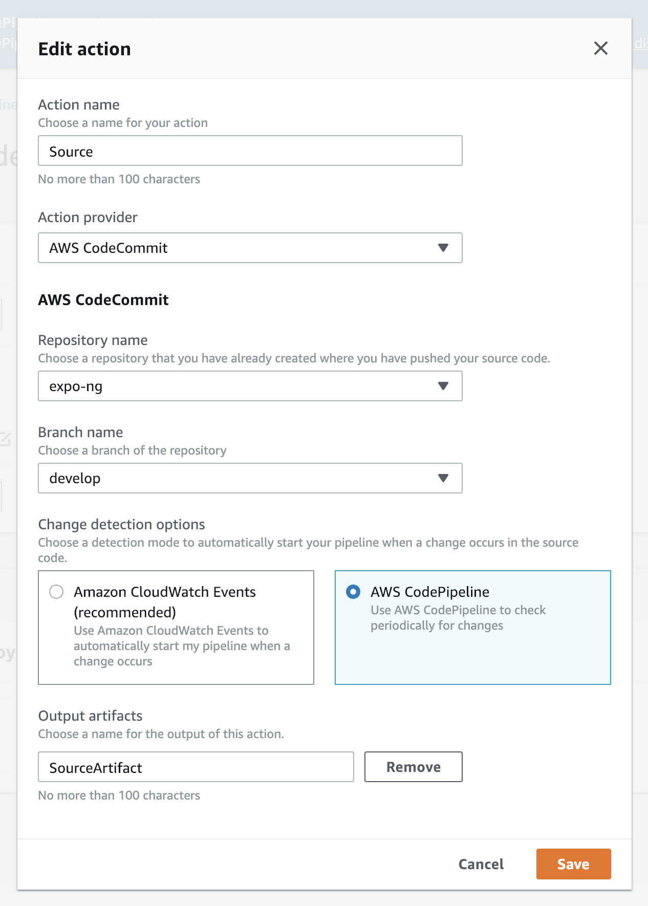
Task: Click the X icon in the dialog header
Action: [x=601, y=48]
